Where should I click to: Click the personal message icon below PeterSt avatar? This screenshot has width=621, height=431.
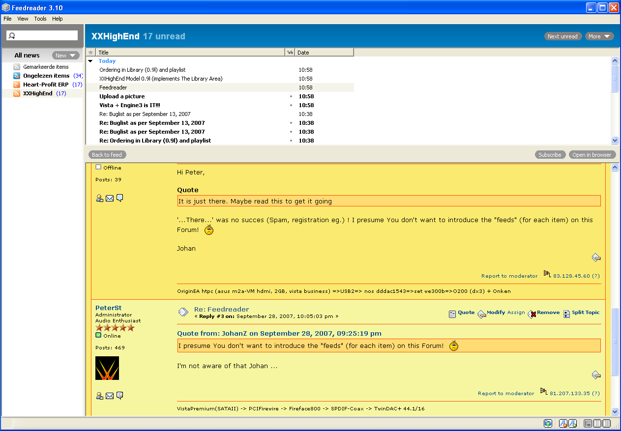[119, 396]
